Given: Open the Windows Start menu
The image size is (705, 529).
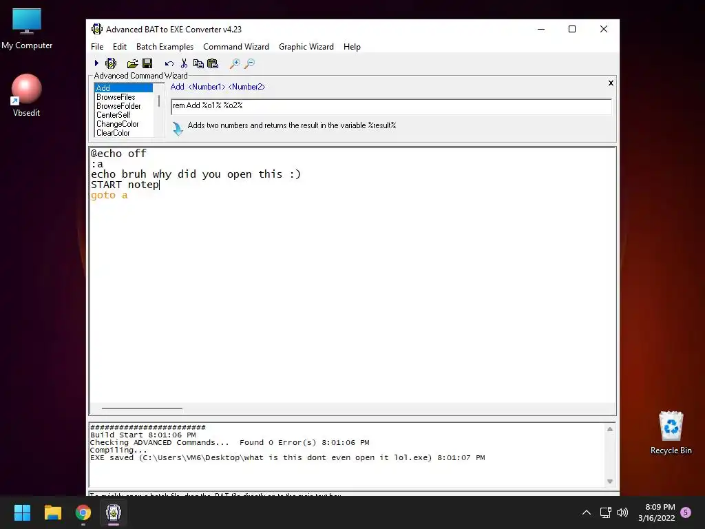Looking at the screenshot, I should click(x=22, y=512).
